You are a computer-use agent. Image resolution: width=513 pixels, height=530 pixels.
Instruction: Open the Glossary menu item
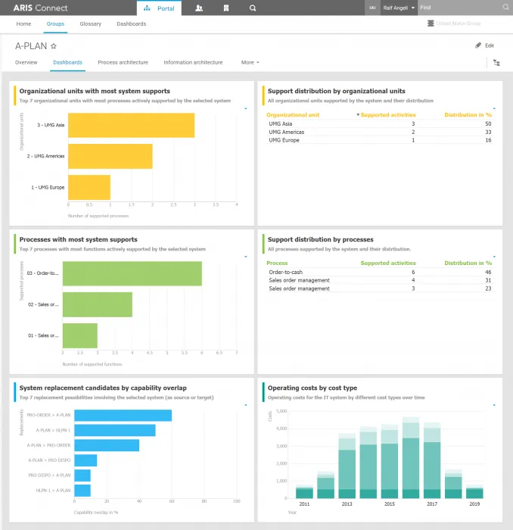(x=91, y=23)
